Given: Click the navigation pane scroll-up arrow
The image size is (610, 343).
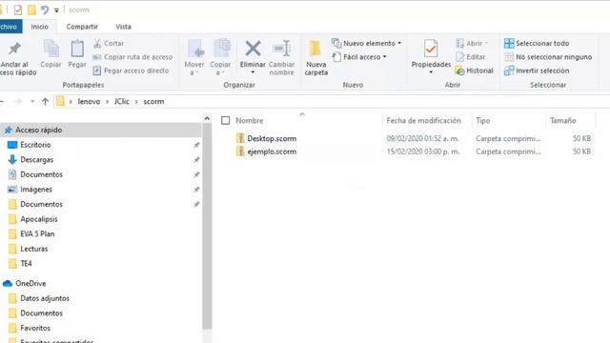Looking at the screenshot, I should pyautogui.click(x=207, y=118).
